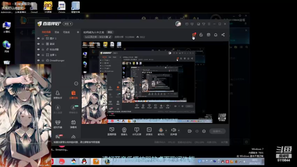Select the 图片 1 source row
The image size is (297, 167).
coord(58,39)
